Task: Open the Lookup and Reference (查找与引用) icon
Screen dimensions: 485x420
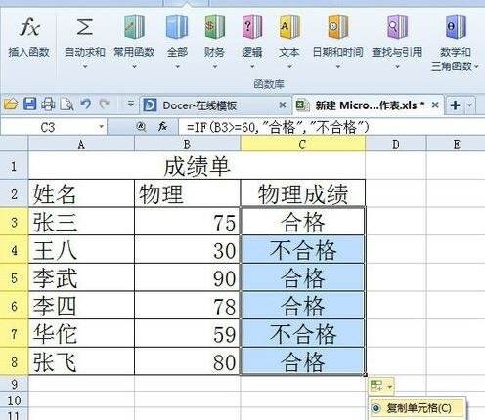Action: click(397, 26)
